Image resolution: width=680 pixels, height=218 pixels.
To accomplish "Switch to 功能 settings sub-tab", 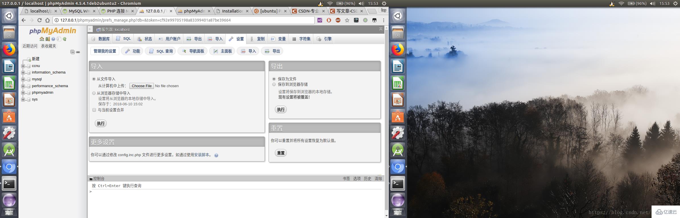I will coord(132,51).
